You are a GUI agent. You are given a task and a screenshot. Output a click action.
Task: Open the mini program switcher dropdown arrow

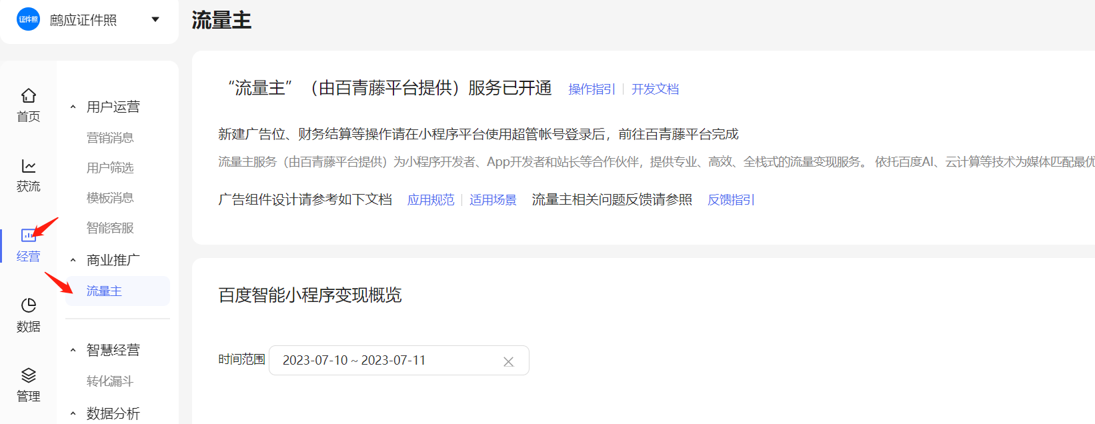tap(155, 19)
